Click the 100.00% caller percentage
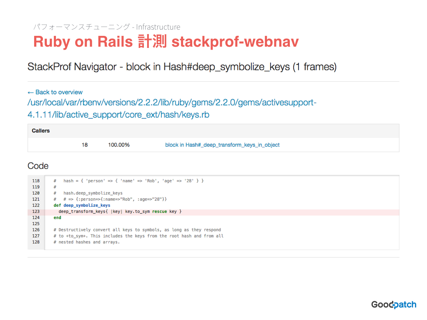Viewport: 427px width, 320px height. coord(119,145)
